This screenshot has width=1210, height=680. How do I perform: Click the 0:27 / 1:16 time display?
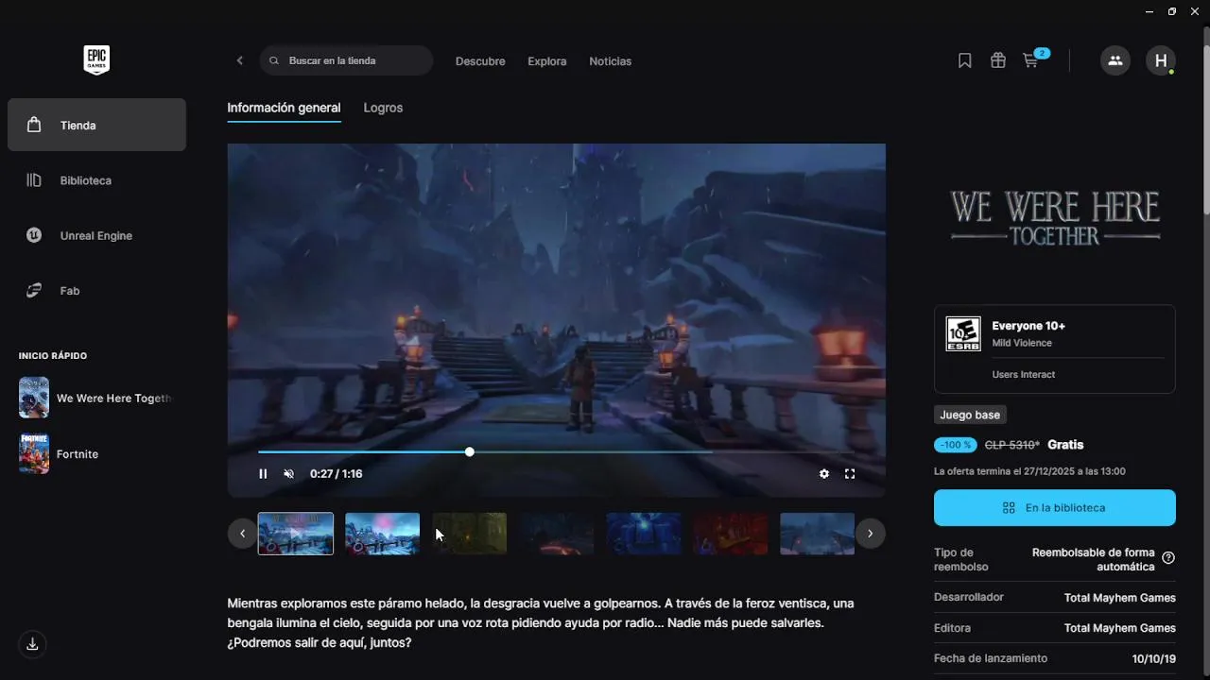coord(337,474)
